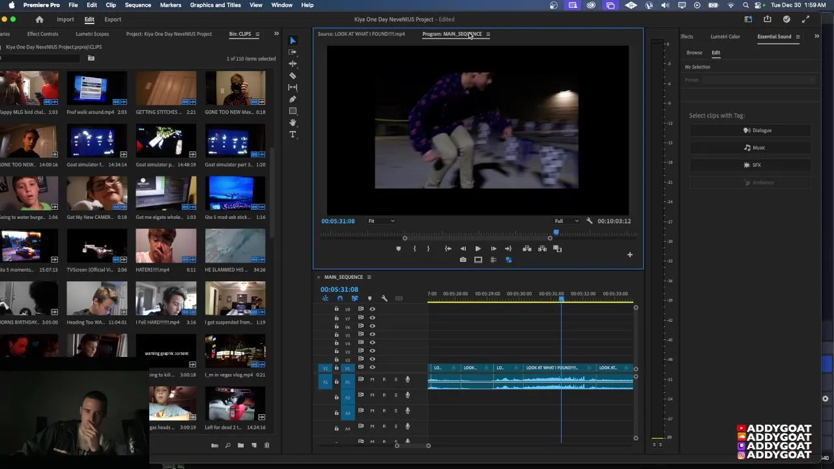
Task: Go to the Import workspace
Action: pos(65,20)
